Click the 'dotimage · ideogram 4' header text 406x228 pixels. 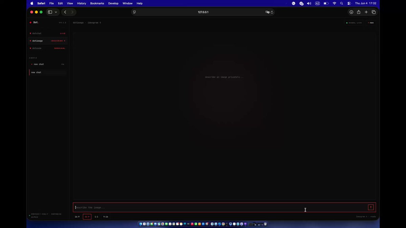pyautogui.click(x=87, y=23)
